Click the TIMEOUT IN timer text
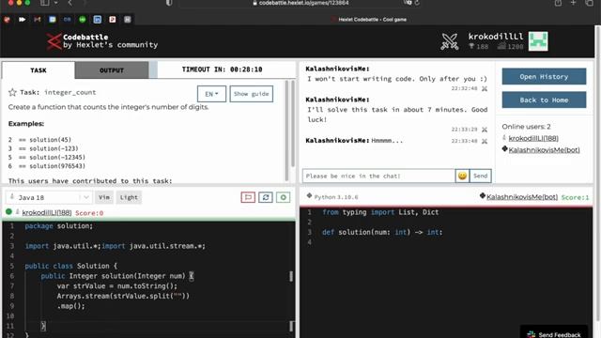Screen dimensions: 601x338 (222, 69)
